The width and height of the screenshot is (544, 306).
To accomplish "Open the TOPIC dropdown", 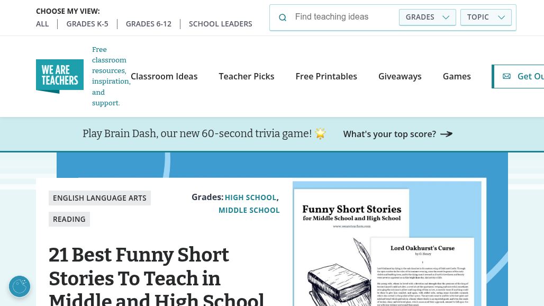I will (x=486, y=17).
